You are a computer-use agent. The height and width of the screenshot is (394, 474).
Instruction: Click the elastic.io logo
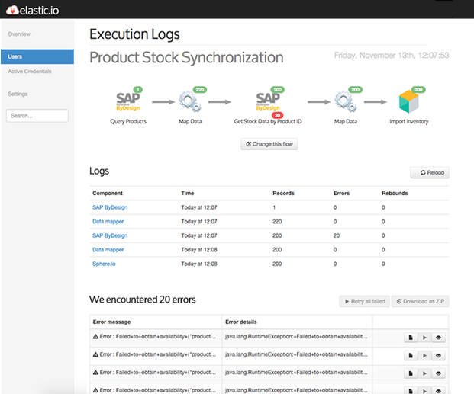coord(33,10)
